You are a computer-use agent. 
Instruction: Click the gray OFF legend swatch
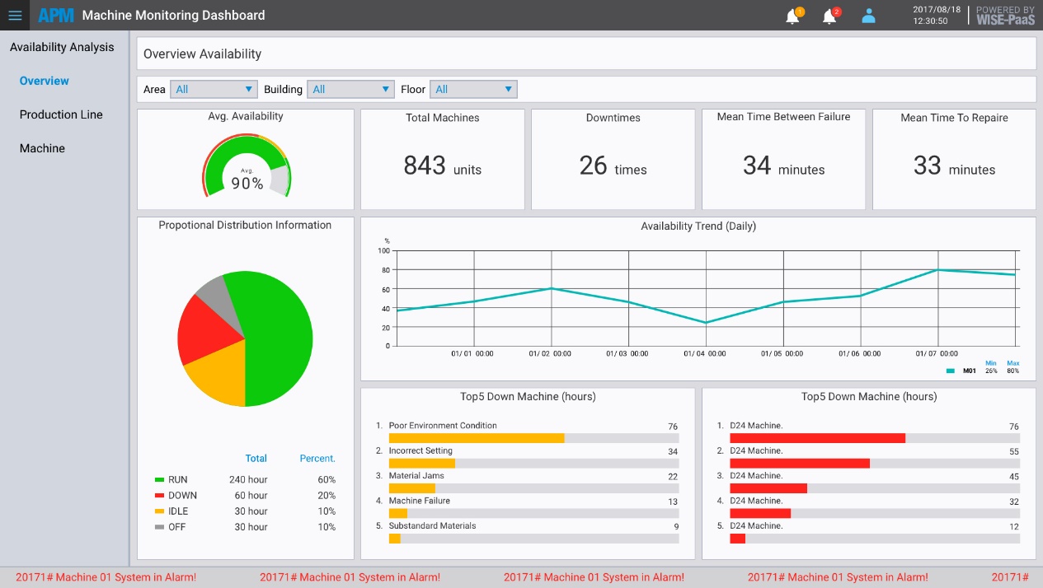159,526
